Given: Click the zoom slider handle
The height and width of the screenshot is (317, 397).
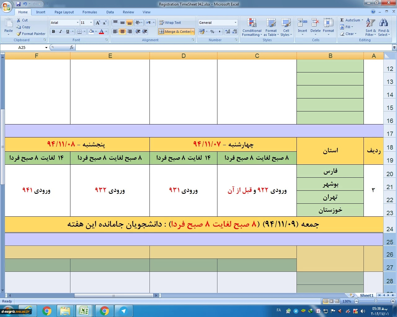Looking at the screenshot, I should 376,301.
